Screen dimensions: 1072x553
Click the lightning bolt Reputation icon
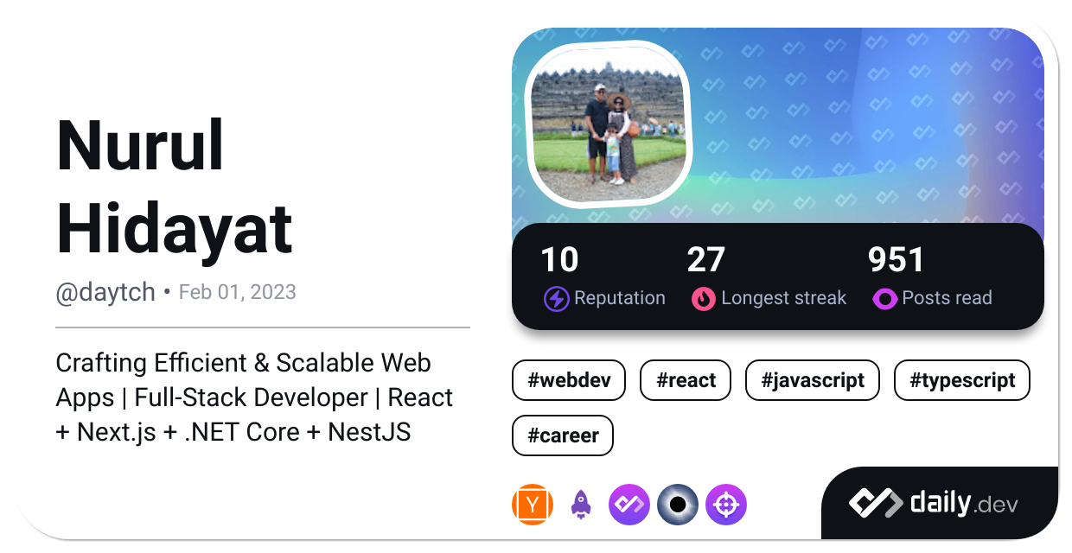(556, 299)
